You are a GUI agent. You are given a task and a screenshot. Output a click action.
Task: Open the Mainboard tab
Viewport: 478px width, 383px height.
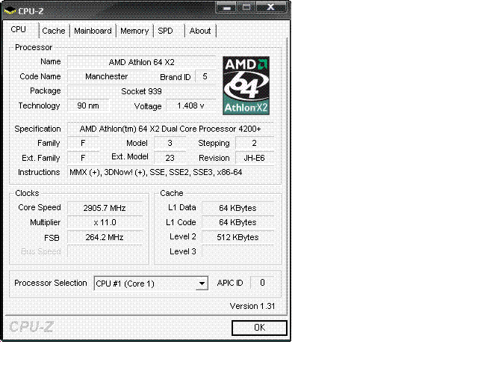[x=93, y=31]
